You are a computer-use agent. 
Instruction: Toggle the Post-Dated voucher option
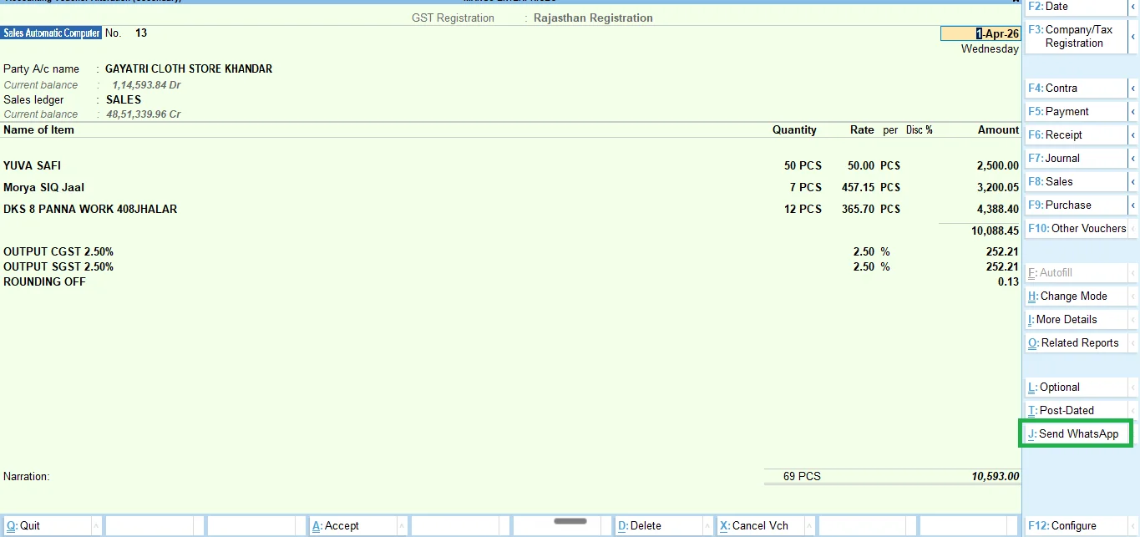point(1077,411)
